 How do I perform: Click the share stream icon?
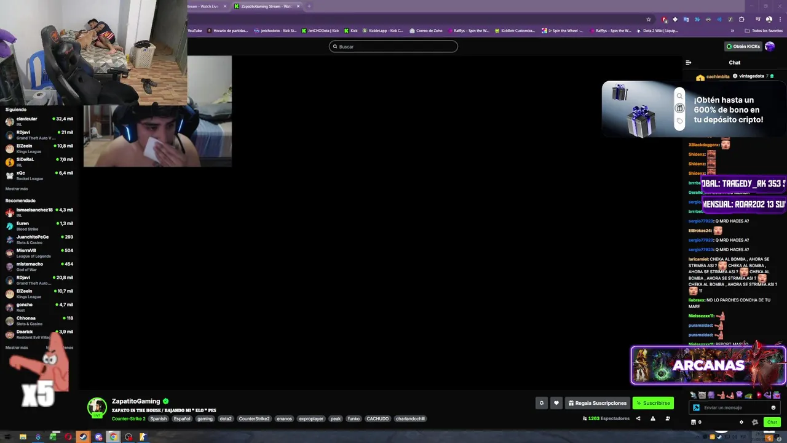638,418
